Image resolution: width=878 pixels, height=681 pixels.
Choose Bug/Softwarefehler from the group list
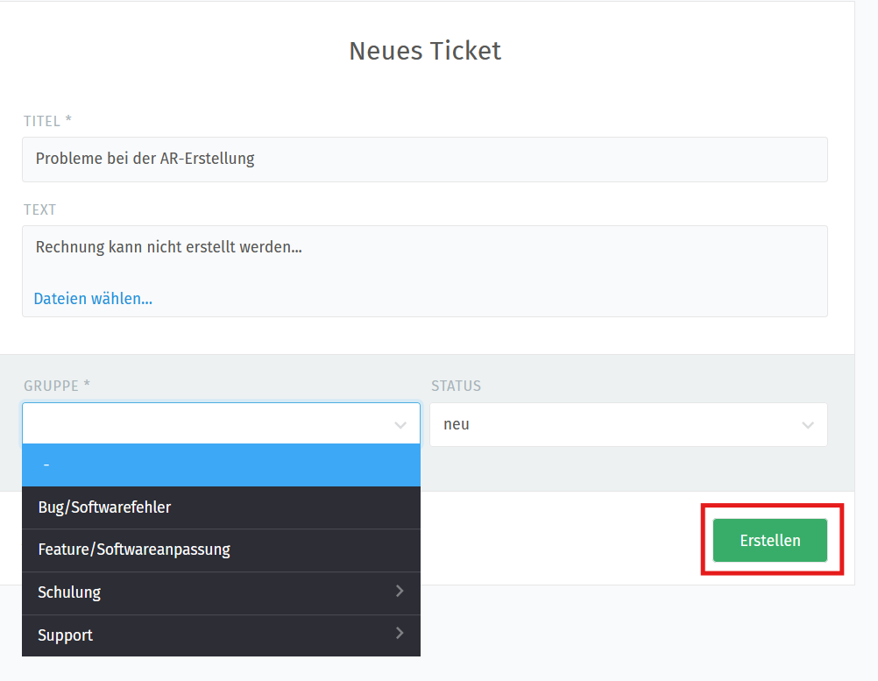click(221, 507)
